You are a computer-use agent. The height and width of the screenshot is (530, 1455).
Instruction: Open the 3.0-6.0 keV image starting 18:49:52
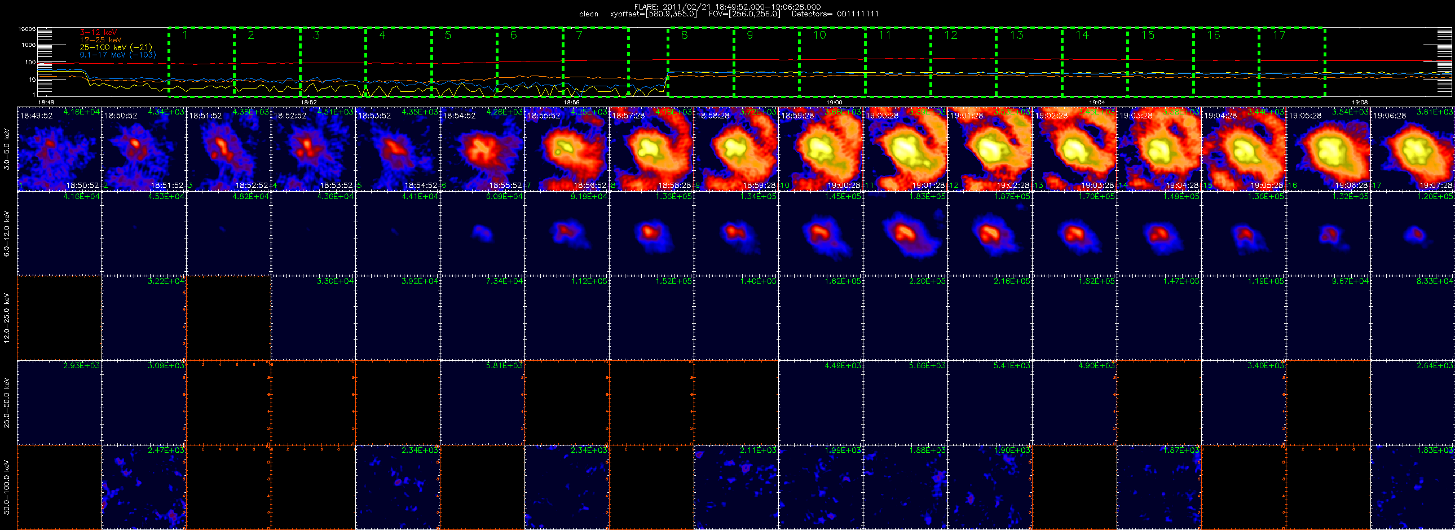click(x=59, y=148)
